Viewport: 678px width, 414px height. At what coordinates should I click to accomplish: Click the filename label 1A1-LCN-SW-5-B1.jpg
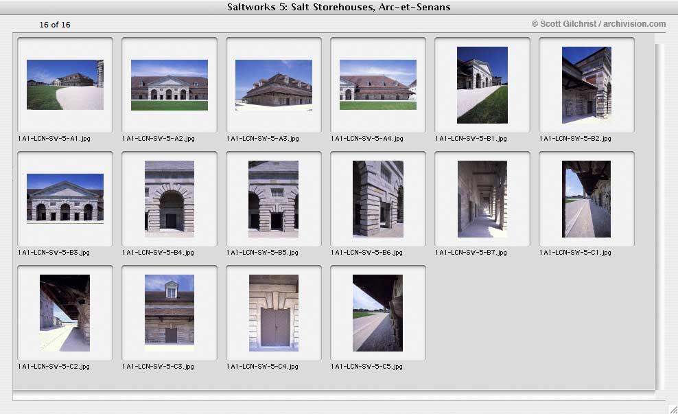471,139
